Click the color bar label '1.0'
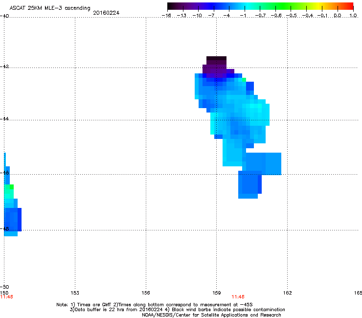The height and width of the screenshot is (318, 362). 353,16
